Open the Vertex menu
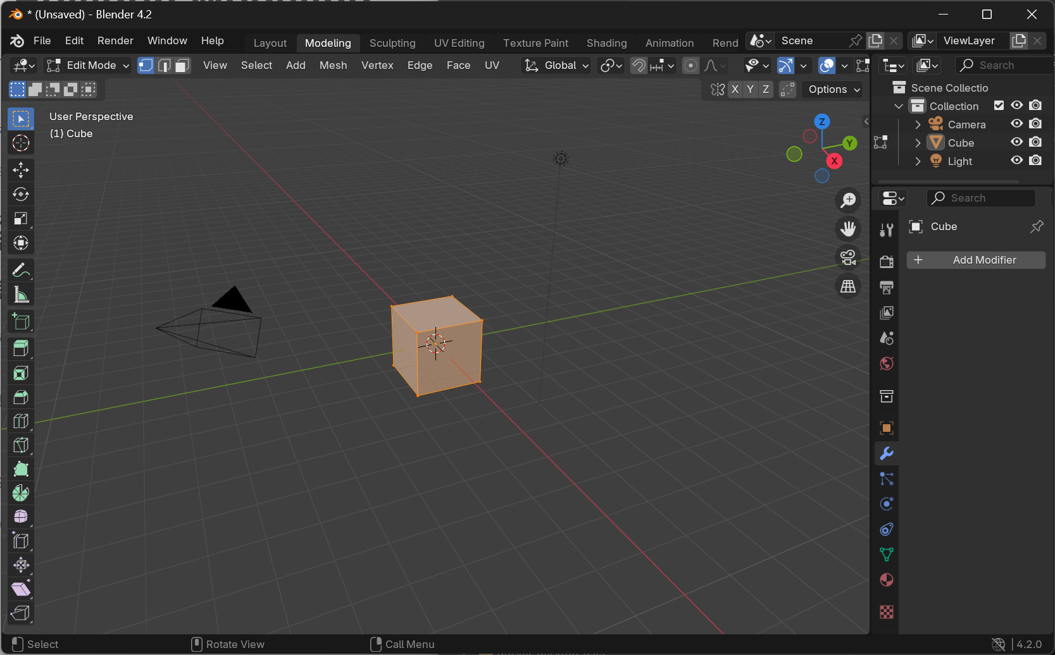This screenshot has width=1055, height=655. point(377,65)
